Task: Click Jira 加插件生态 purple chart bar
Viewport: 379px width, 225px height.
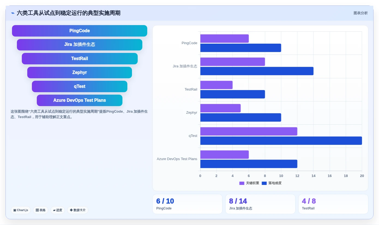Action: pos(233,62)
